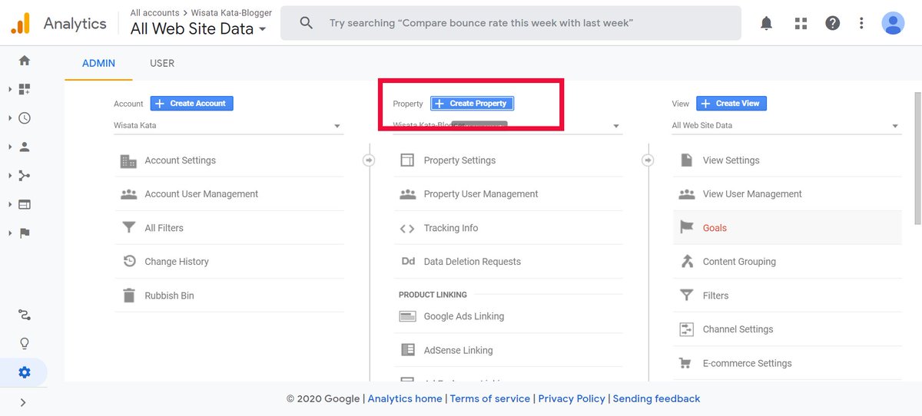Open the View column All Web Site Data dropdown
Viewport: 922px width, 416px height.
tap(786, 125)
